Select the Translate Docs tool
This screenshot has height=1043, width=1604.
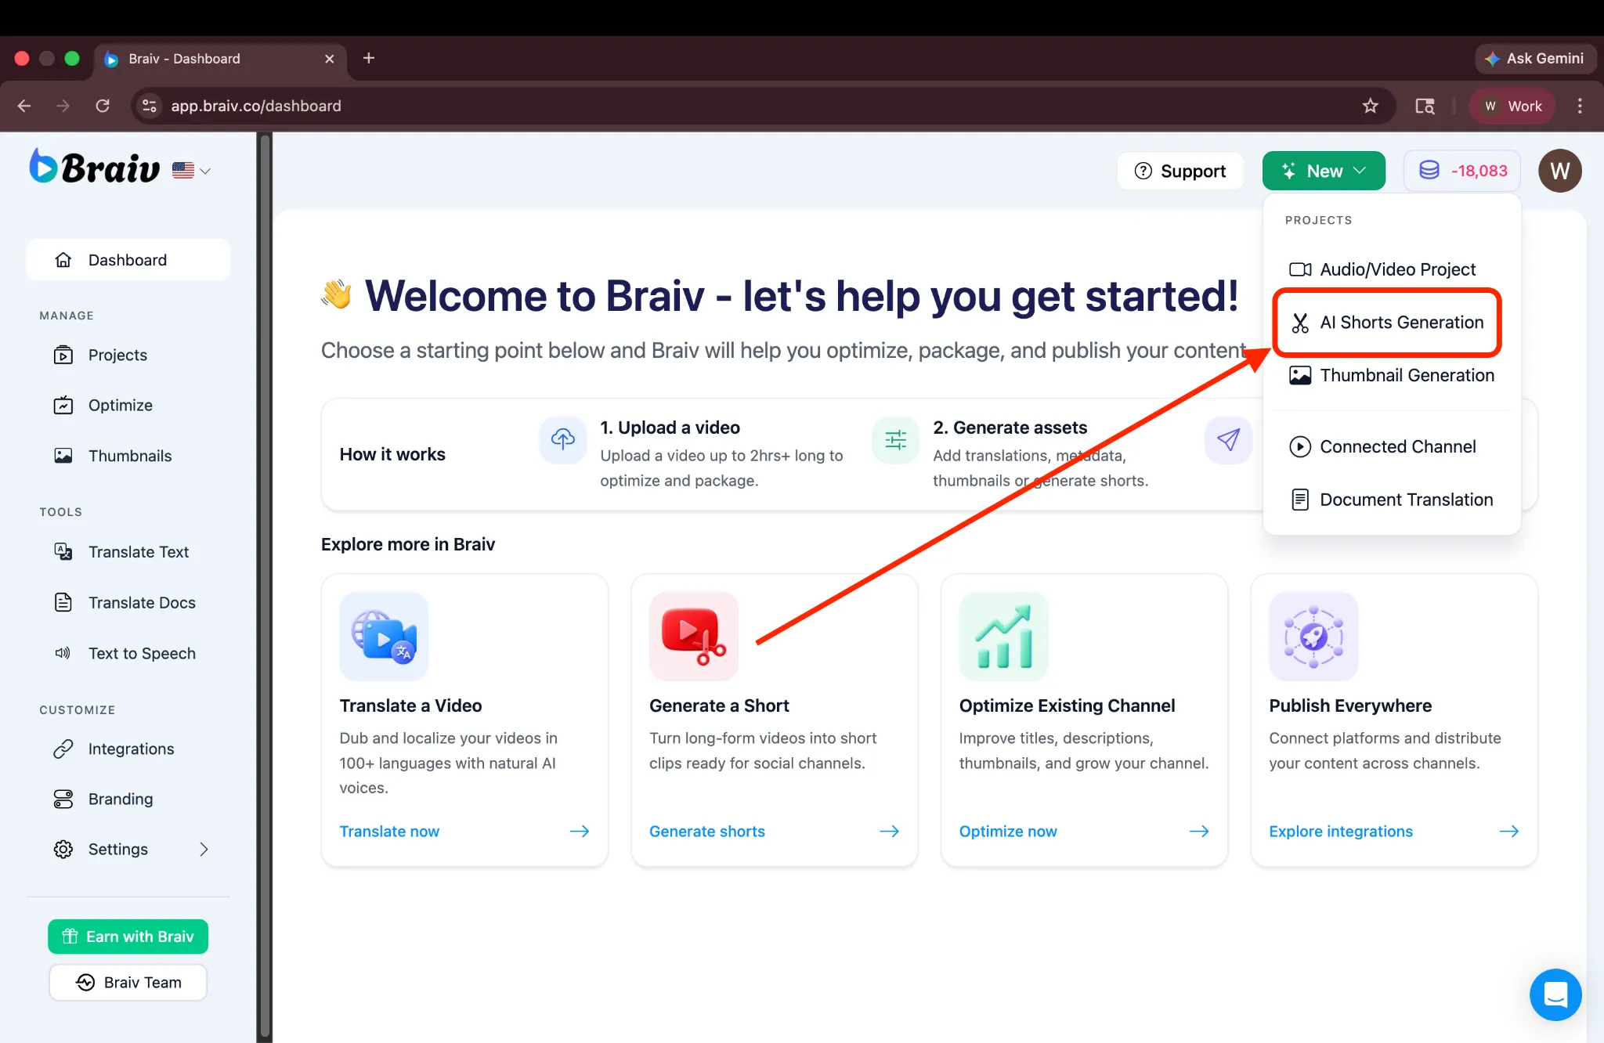(x=142, y=602)
